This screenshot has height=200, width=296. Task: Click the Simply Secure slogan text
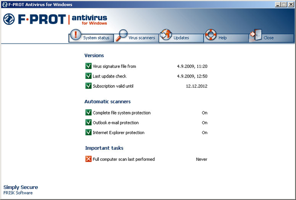pos(20,188)
